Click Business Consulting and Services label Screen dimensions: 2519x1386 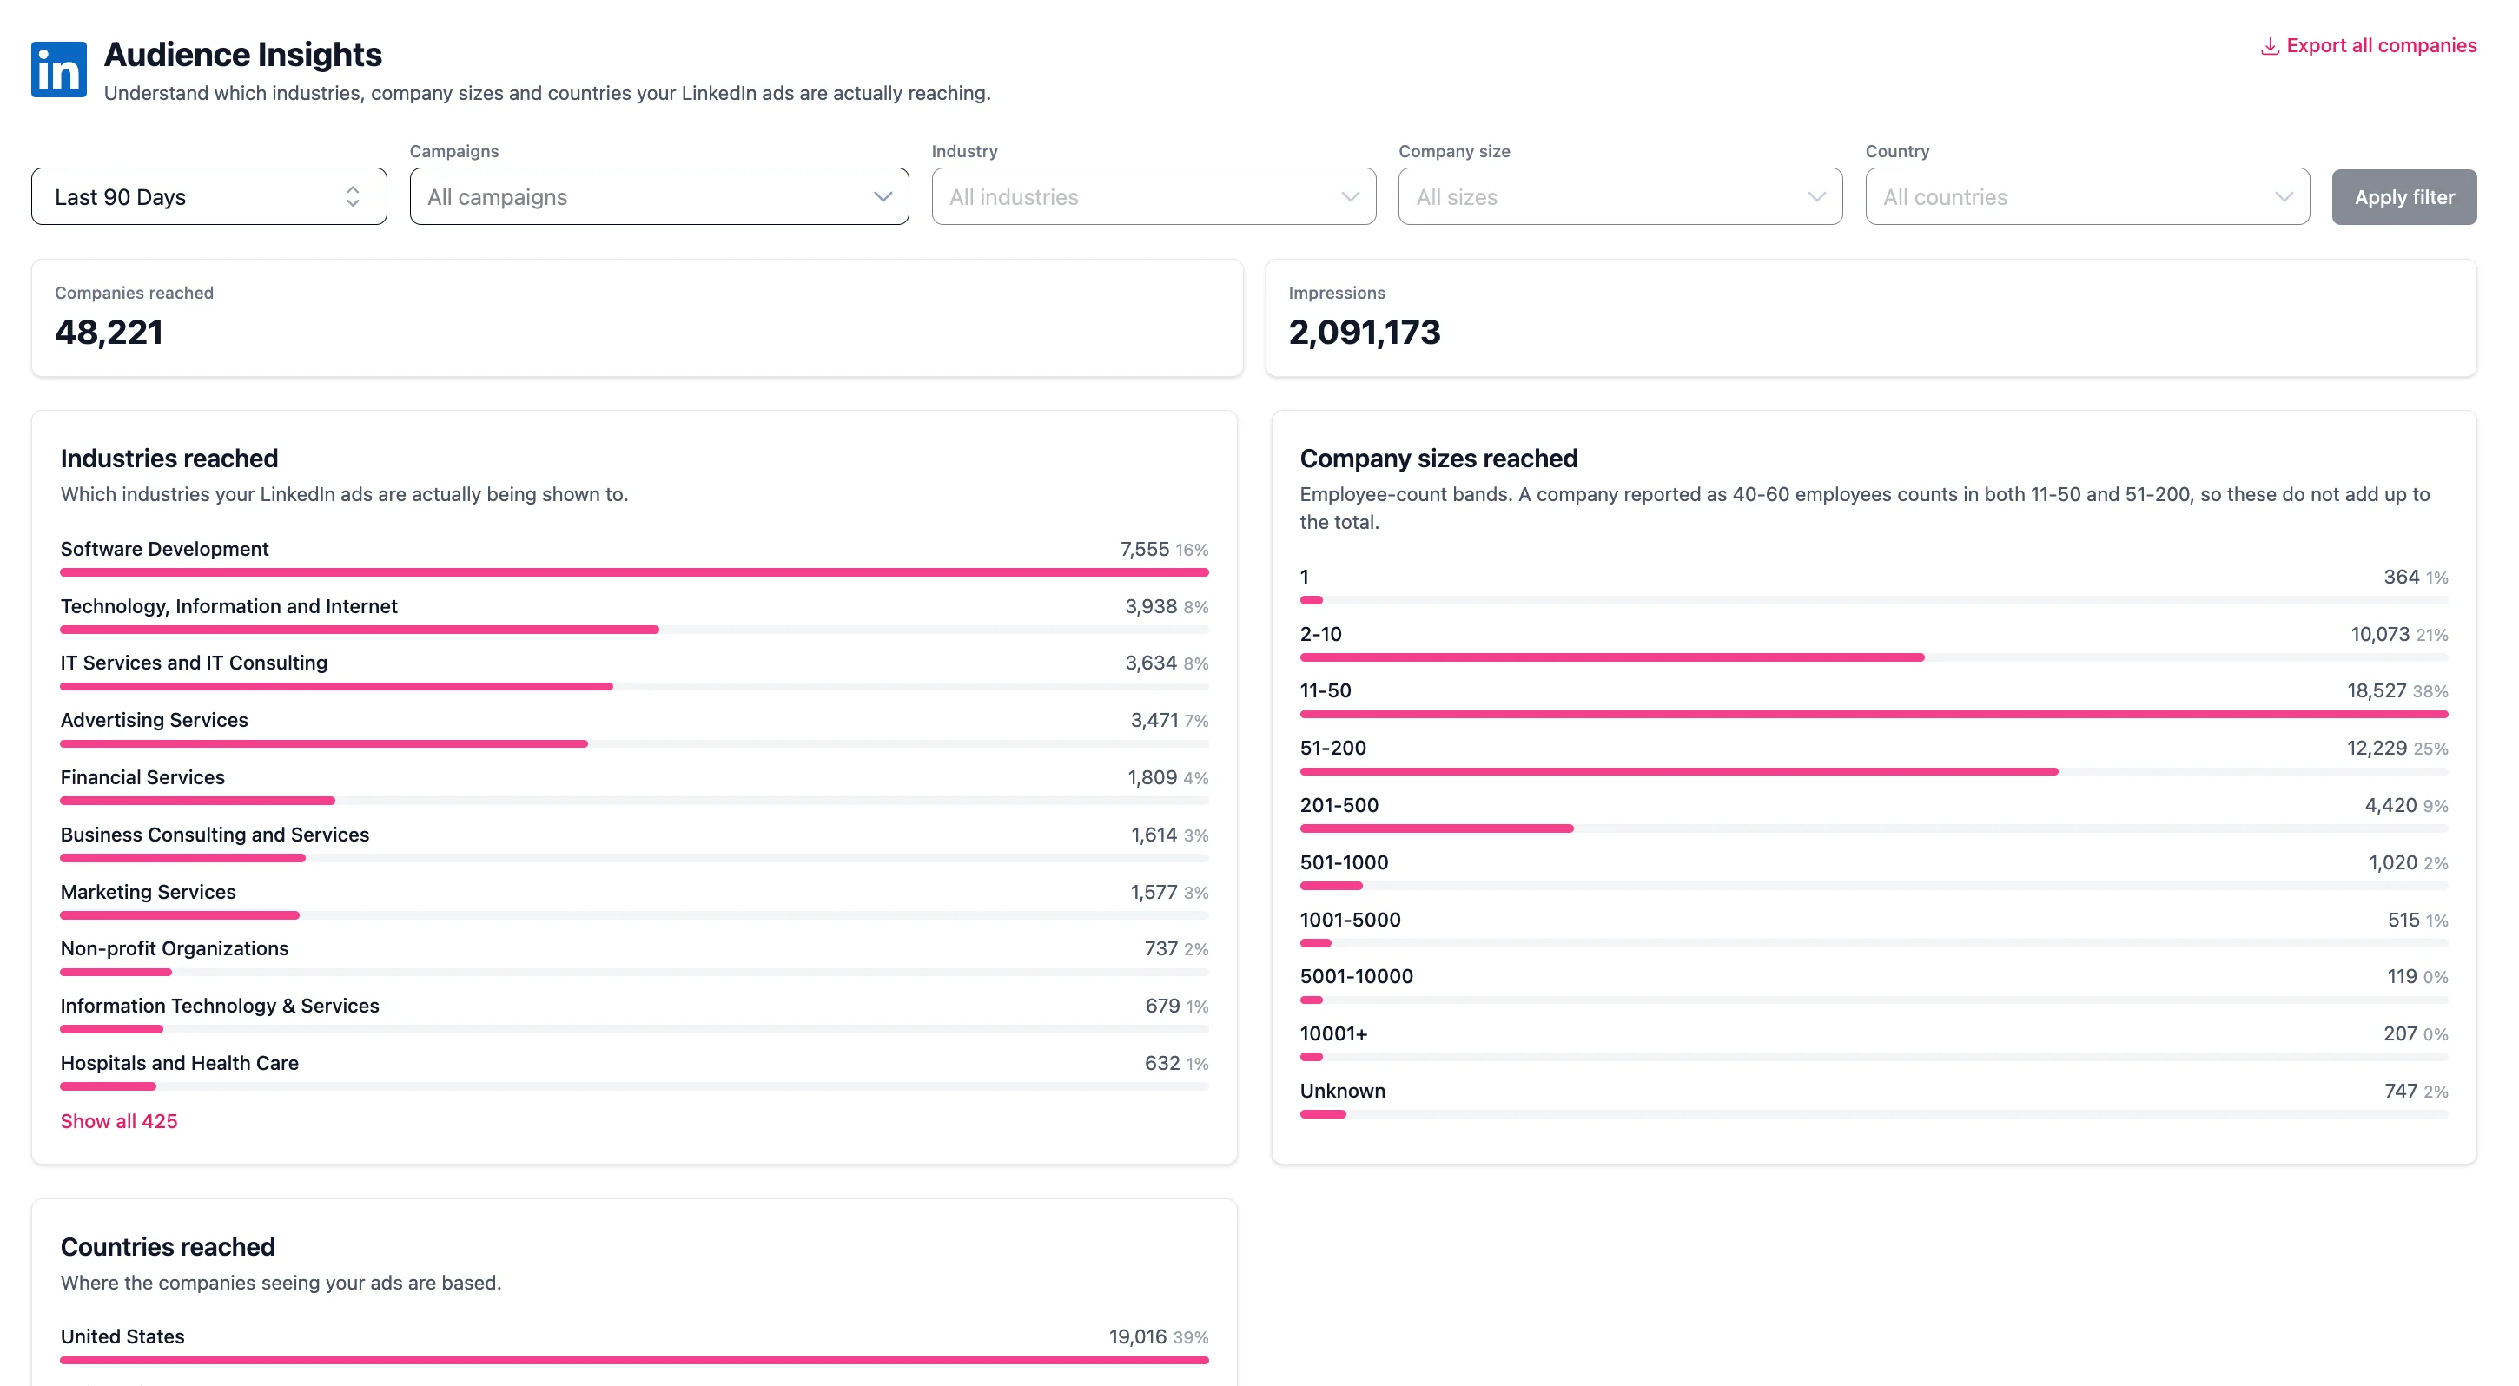[215, 835]
